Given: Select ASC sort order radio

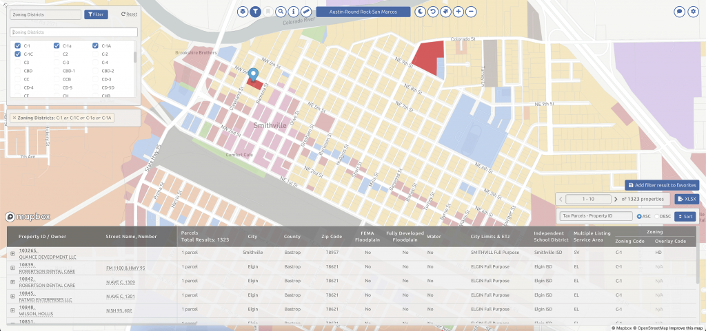Looking at the screenshot, I should click(x=639, y=217).
